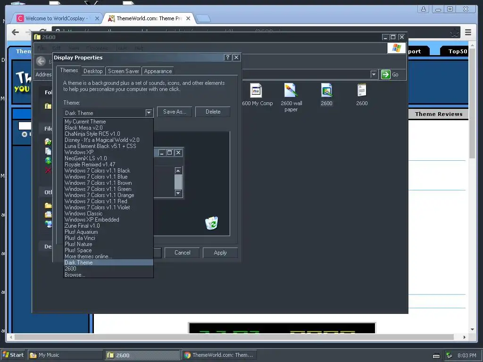The width and height of the screenshot is (483, 362).
Task: Select 'More themes online...' entry
Action: point(108,256)
